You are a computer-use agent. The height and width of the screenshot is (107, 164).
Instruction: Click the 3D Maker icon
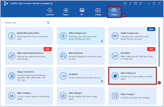coord(63,76)
